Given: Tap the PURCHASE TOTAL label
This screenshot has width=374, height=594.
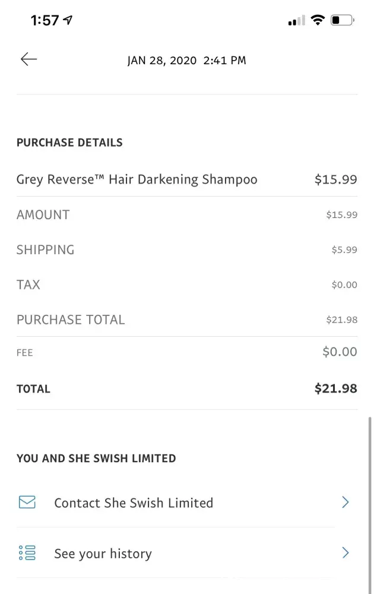Looking at the screenshot, I should 71,320.
